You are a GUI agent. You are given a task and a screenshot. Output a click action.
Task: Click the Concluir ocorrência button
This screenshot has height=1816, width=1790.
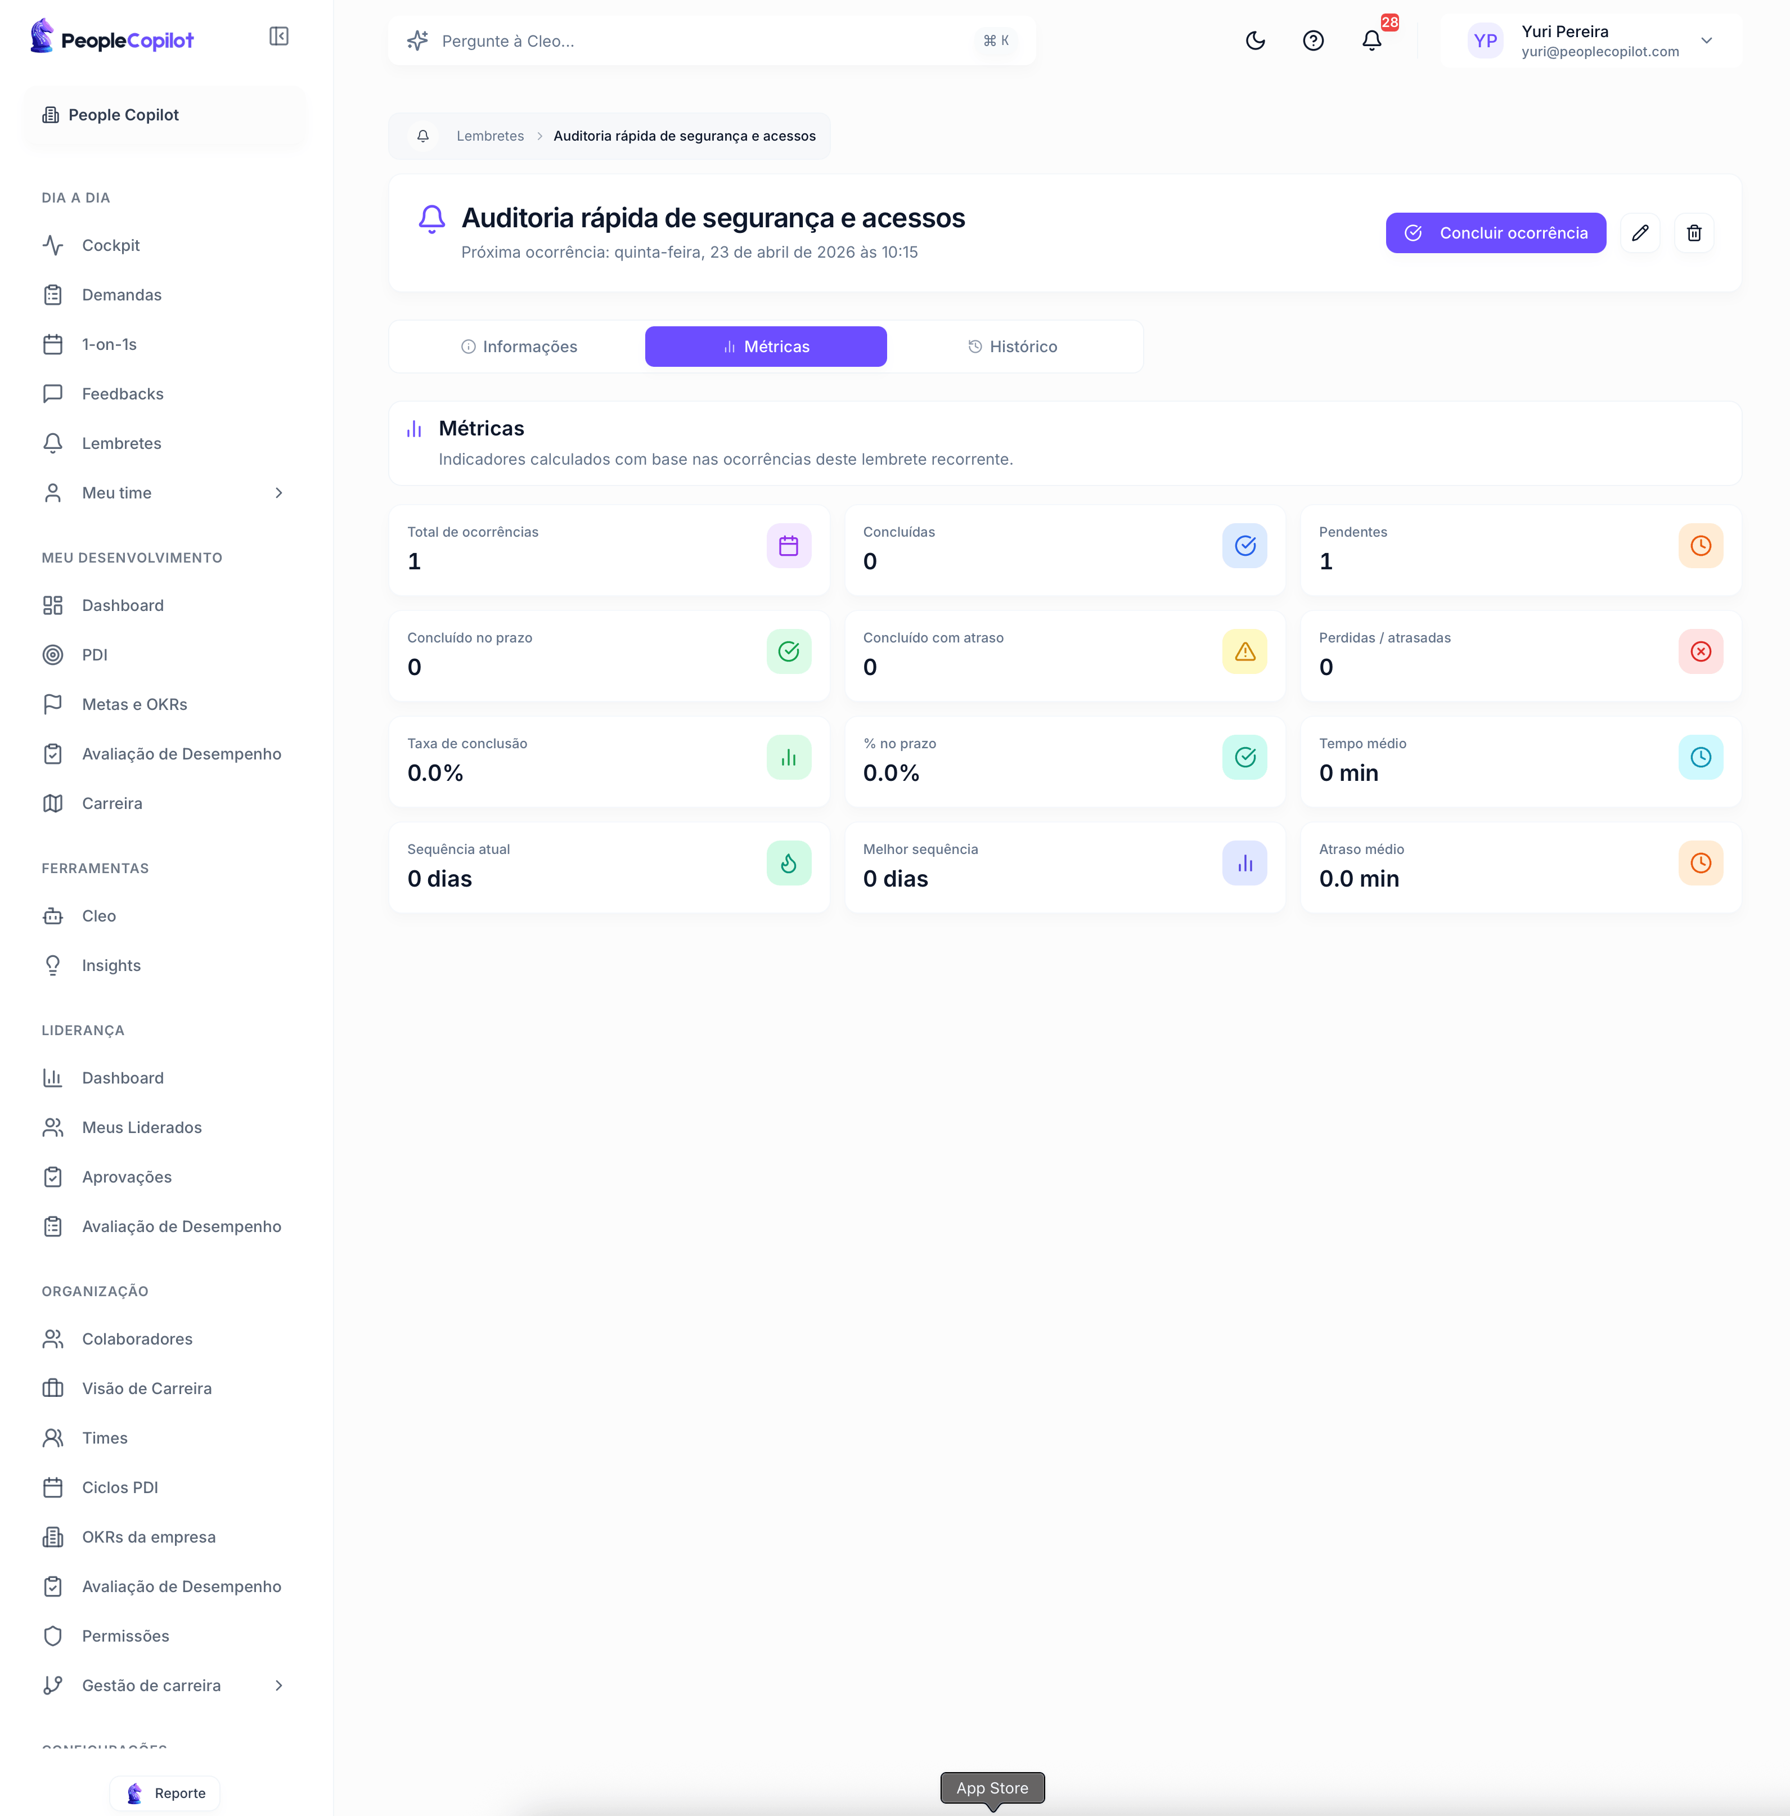[x=1495, y=233]
